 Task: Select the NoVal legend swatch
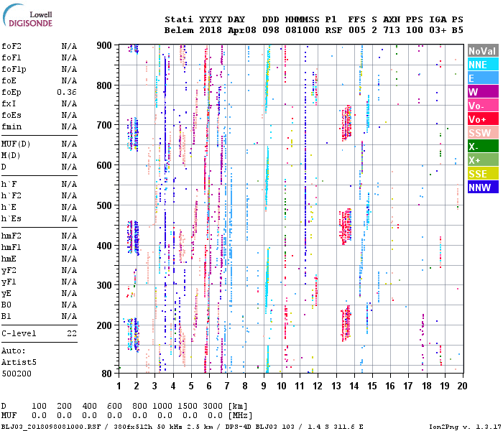click(x=483, y=51)
